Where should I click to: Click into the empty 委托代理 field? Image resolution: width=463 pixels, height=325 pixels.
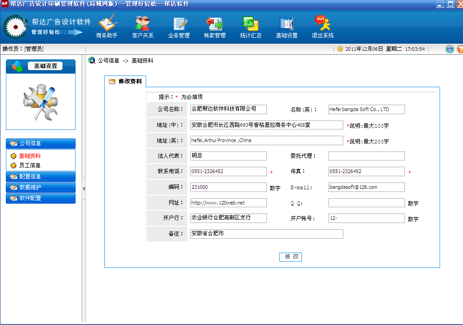[366, 156]
